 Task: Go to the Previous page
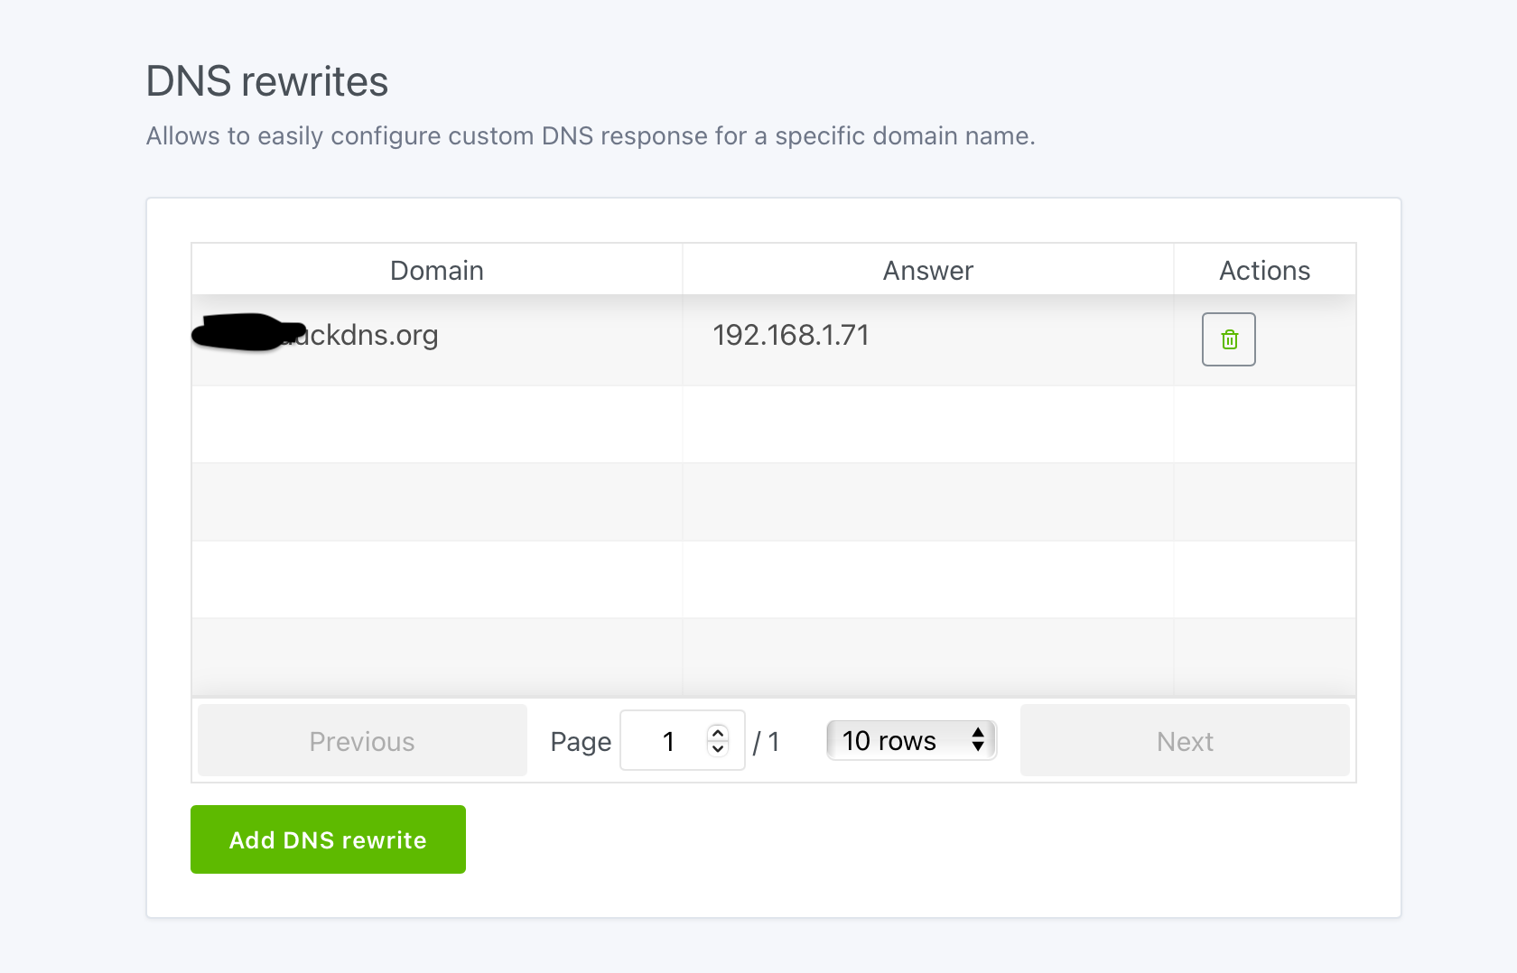pos(362,740)
